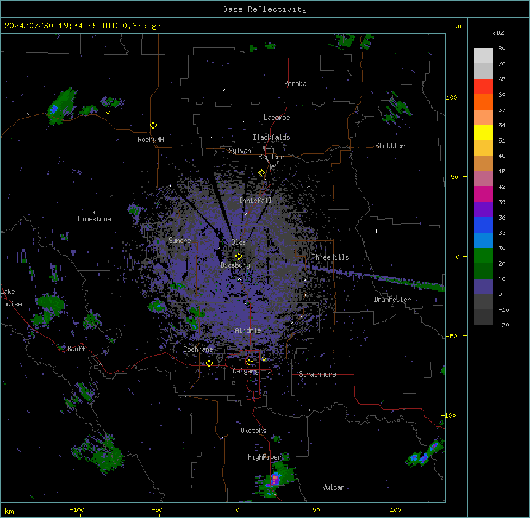Click the Airdrie city label

(248, 330)
